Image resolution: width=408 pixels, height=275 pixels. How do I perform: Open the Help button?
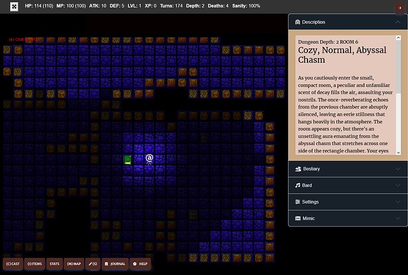pos(140,264)
